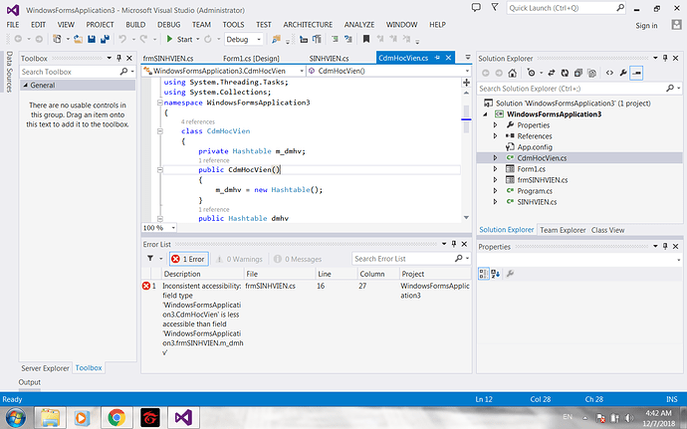Click the Categorized icon in Properties panel

point(484,273)
